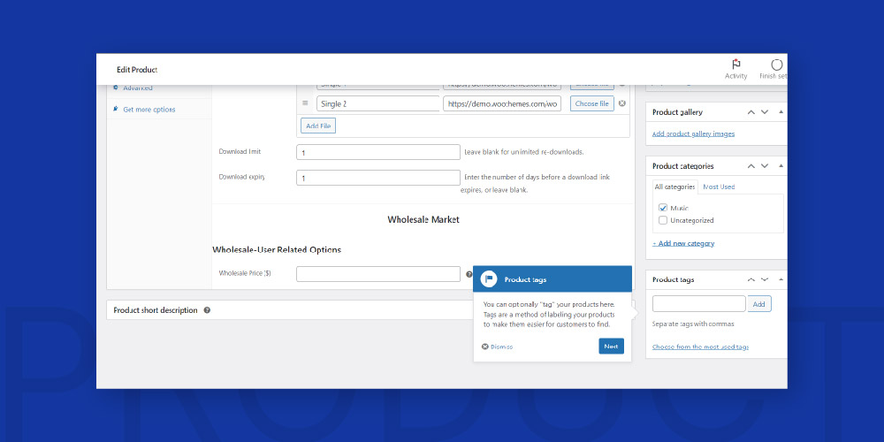Focus the Wholesale Price field
The height and width of the screenshot is (442, 884).
pos(378,274)
